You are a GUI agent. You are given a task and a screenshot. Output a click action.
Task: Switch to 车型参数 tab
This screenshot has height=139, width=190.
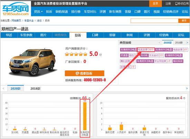tap(26, 35)
